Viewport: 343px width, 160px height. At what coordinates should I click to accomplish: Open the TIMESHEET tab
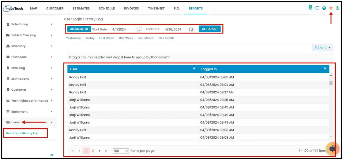(156, 9)
